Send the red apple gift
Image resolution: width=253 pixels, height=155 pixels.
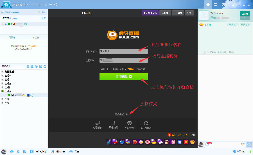click(135, 142)
